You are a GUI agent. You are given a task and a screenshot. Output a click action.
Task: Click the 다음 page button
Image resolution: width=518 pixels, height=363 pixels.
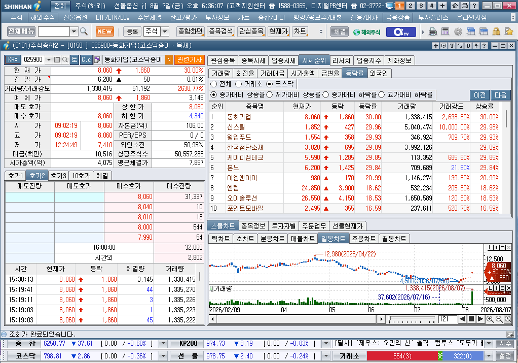click(500, 95)
